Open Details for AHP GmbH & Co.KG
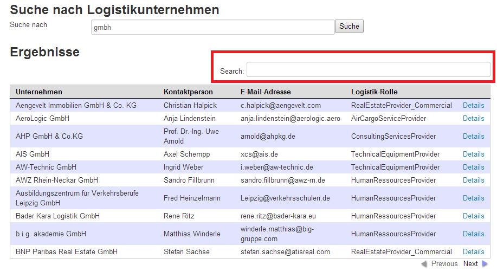This screenshot has width=497, height=271. click(474, 136)
